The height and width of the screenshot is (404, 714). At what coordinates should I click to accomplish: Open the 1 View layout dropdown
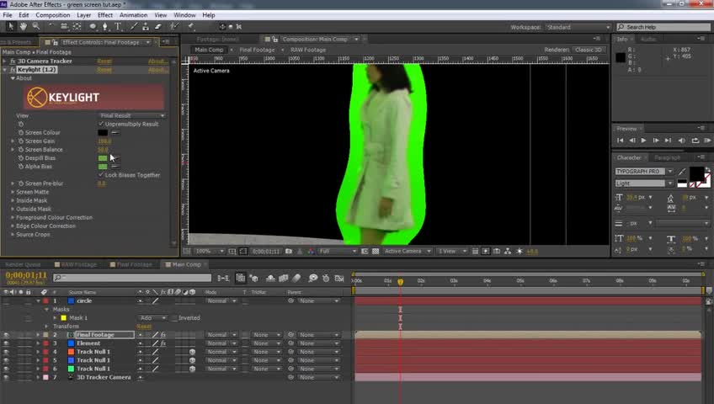pos(451,251)
